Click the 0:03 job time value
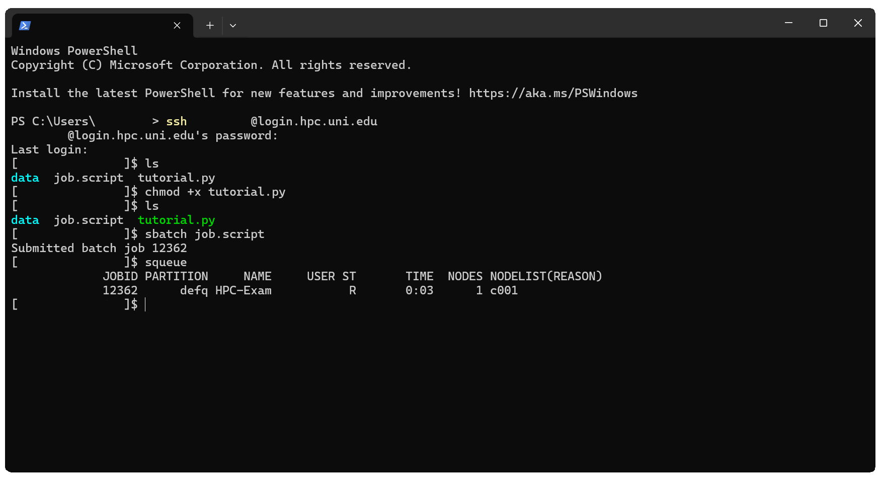 click(x=419, y=291)
